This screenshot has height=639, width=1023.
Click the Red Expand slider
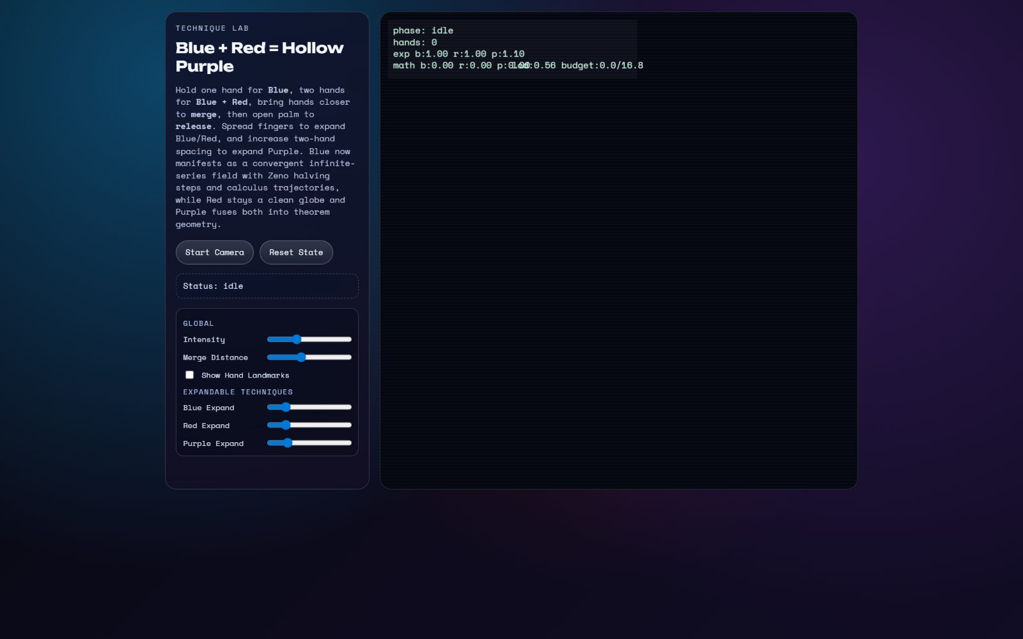click(309, 425)
